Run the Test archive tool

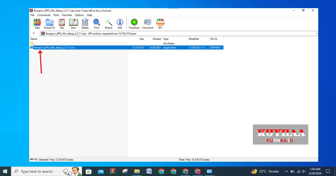click(62, 24)
